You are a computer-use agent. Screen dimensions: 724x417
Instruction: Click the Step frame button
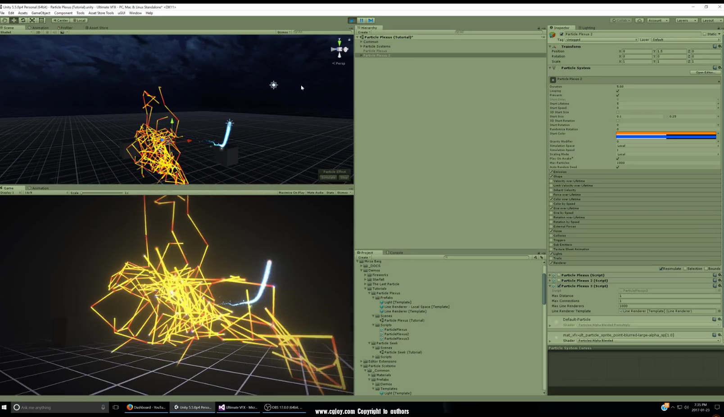371,20
